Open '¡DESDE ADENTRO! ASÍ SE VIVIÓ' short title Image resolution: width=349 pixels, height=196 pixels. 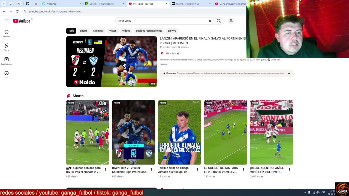coord(267,170)
